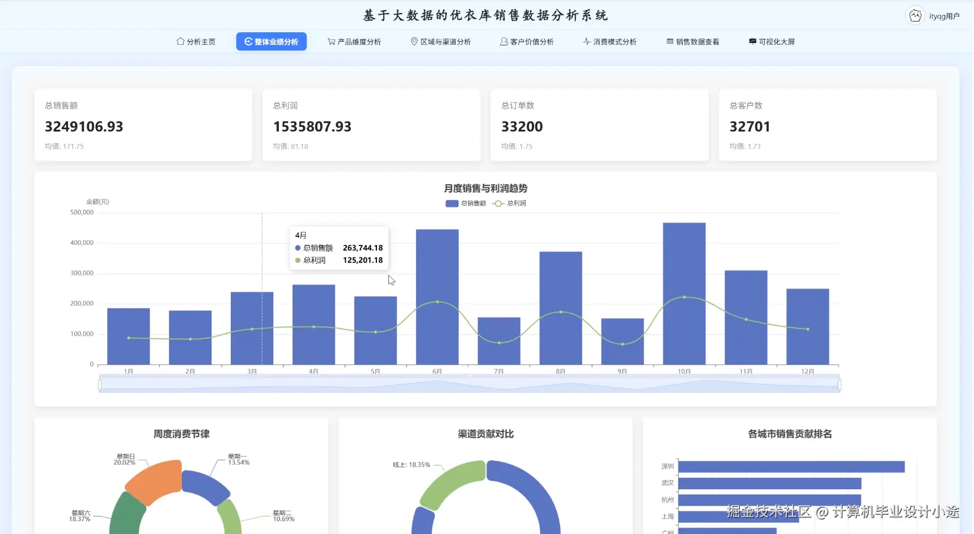The width and height of the screenshot is (974, 534).
Task: Click the 3月 sales bar
Action: tap(252, 328)
